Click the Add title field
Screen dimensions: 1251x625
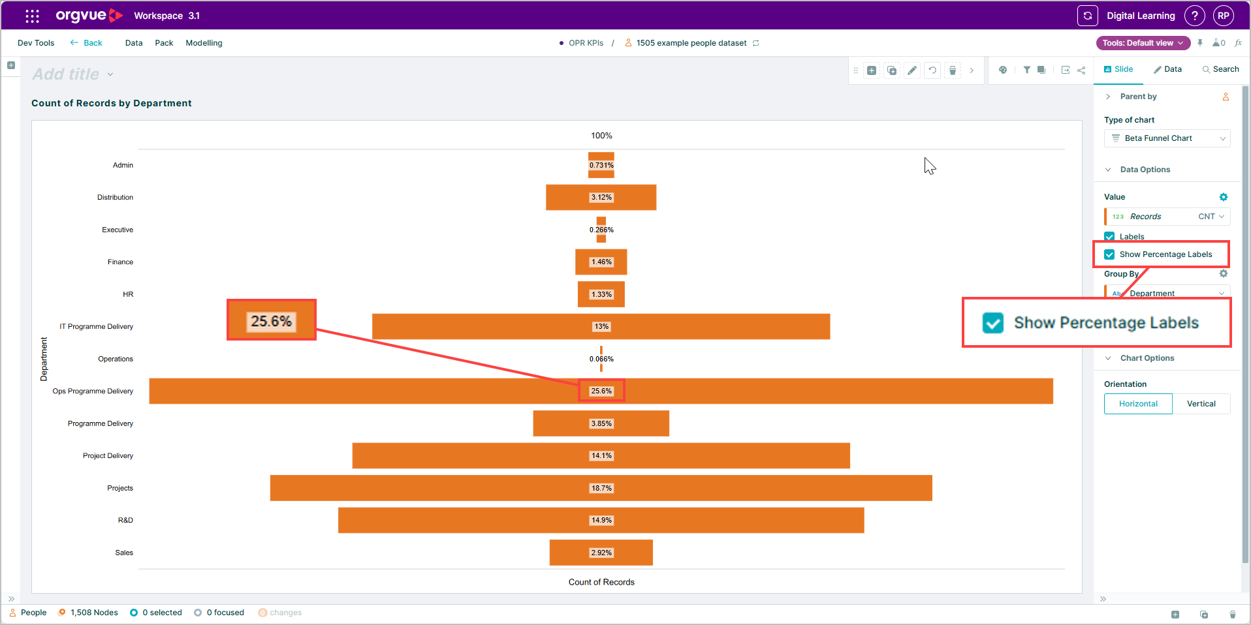(x=66, y=74)
